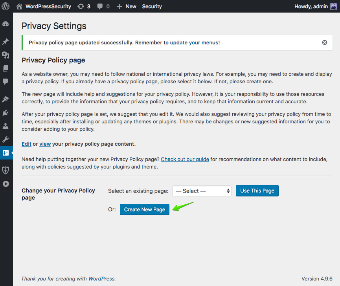The width and height of the screenshot is (340, 286).
Task: Open the New content menu
Action: (127, 7)
